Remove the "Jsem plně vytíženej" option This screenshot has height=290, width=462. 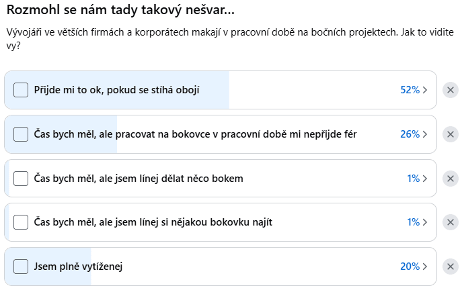[451, 267]
